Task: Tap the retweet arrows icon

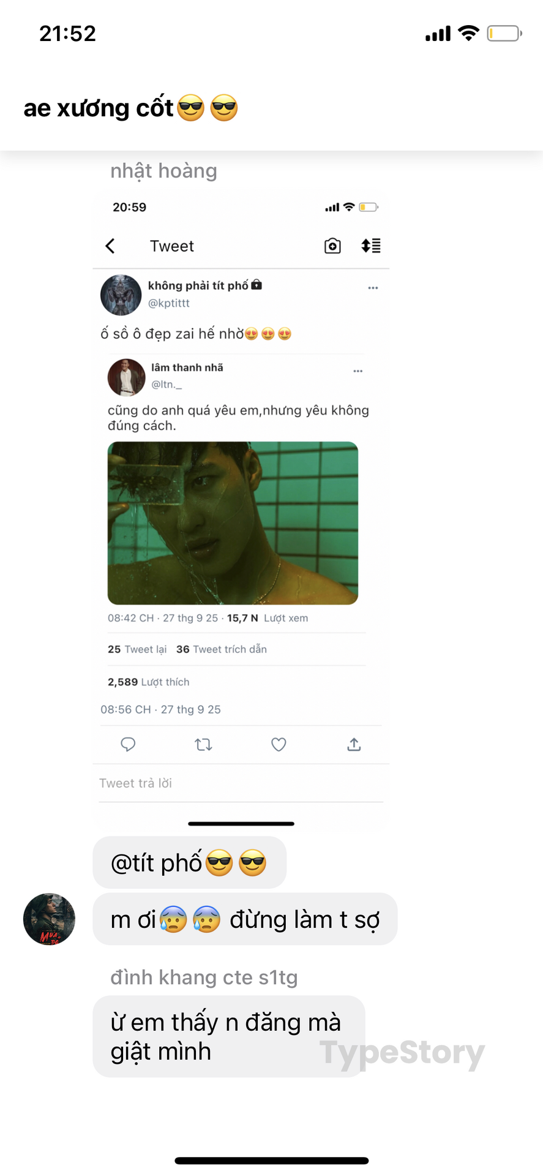Action: [x=203, y=745]
